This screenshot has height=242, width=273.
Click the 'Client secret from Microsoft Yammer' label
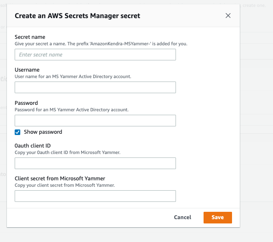(x=60, y=179)
